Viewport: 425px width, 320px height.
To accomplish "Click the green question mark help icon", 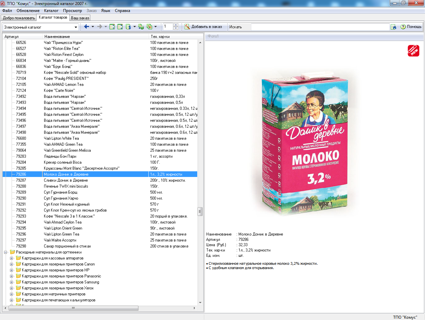I will click(403, 27).
